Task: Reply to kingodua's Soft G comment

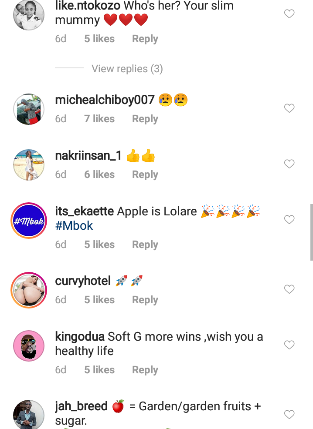Action: point(145,370)
